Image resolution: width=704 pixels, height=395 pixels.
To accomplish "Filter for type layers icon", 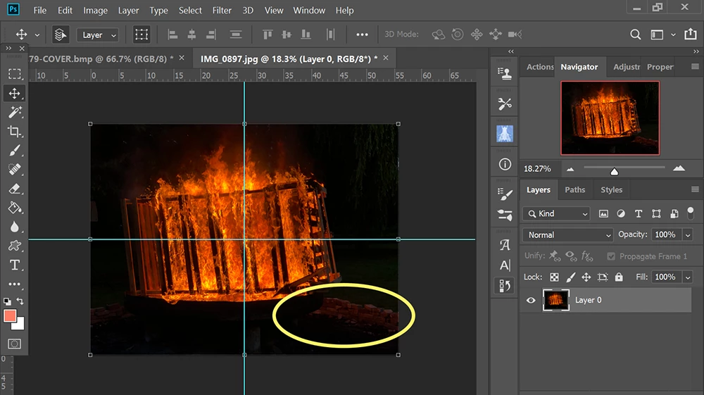I will pos(639,213).
